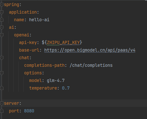The width and height of the screenshot is (147, 119).
Task: Fold the ai section in gutter
Action: click(x=2, y=28)
